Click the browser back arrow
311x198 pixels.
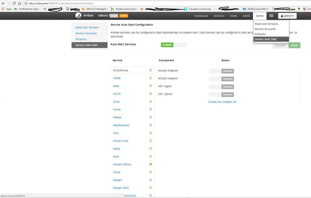pyautogui.click(x=3, y=3)
